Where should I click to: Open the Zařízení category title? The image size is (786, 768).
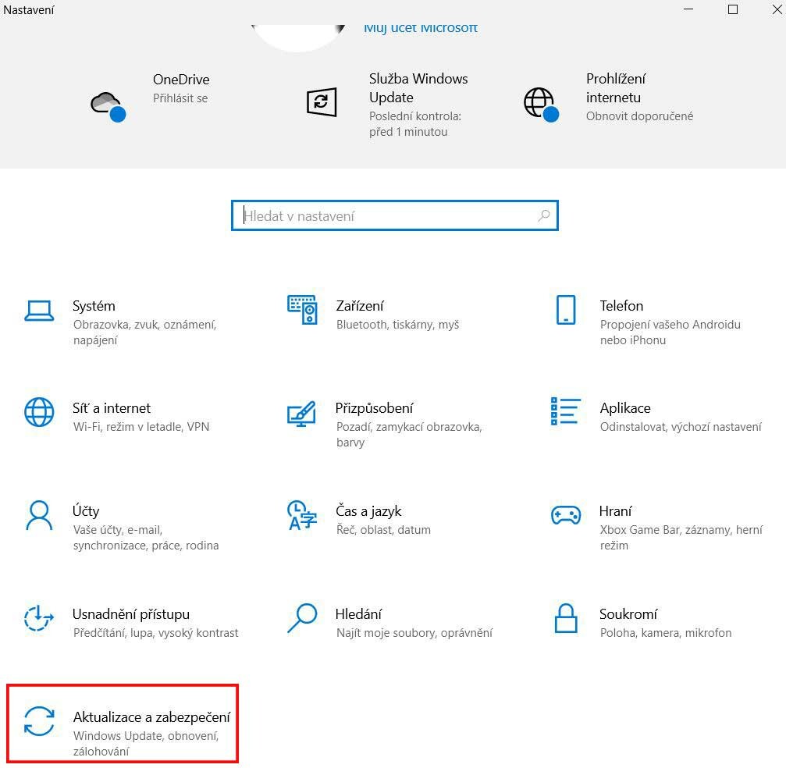(x=360, y=306)
